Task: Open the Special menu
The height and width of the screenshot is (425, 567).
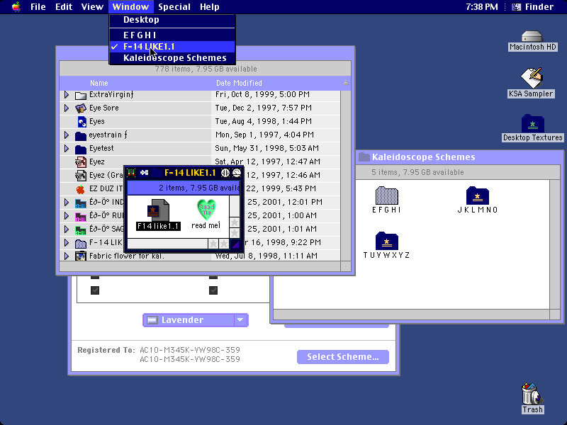Action: (x=174, y=7)
